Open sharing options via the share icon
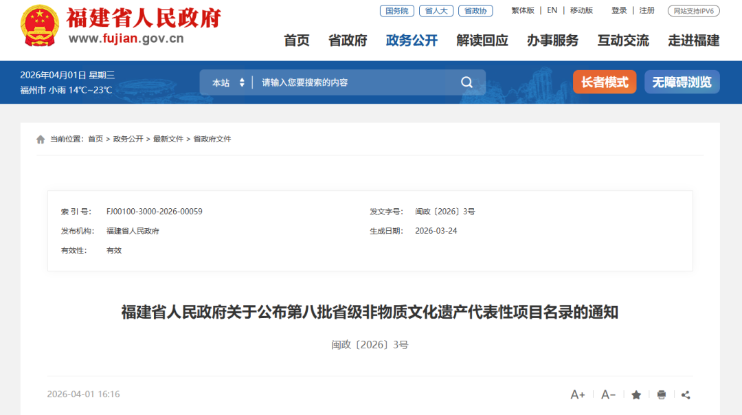742x415 pixels. (x=686, y=395)
